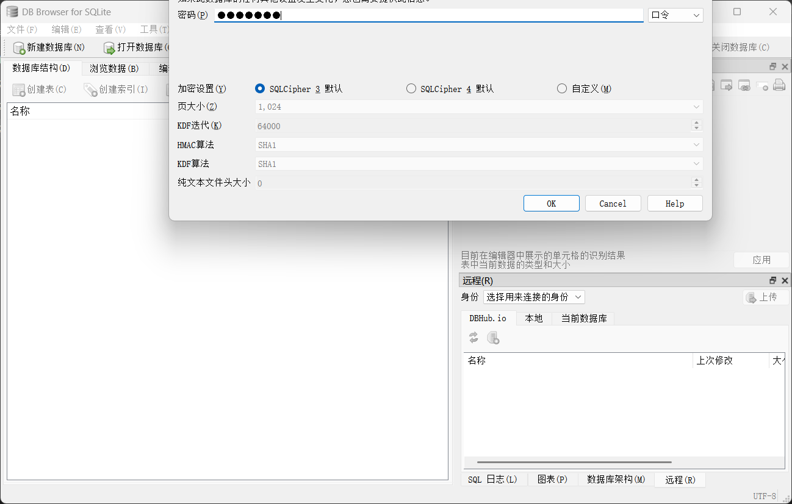Increase the 纯文本文件头大小 value
Viewport: 792px width, 504px height.
pos(697,180)
